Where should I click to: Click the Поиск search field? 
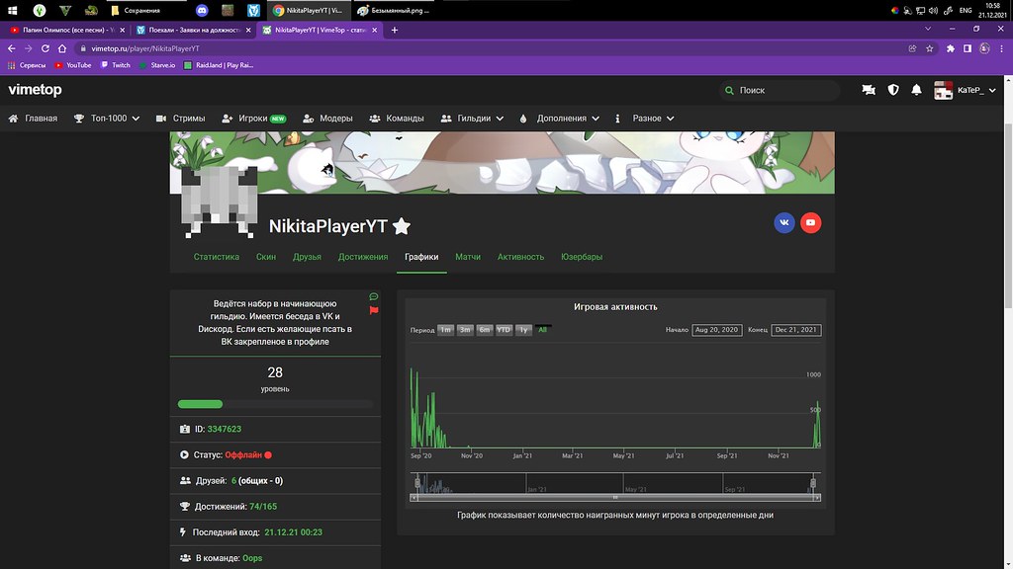(782, 90)
